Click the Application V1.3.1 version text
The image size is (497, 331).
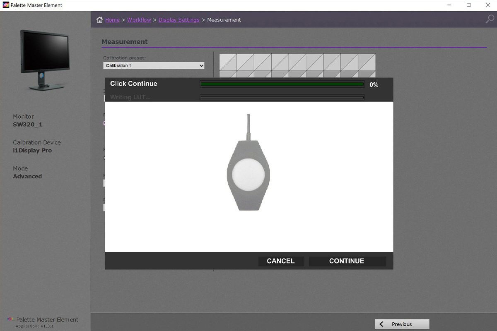click(35, 326)
